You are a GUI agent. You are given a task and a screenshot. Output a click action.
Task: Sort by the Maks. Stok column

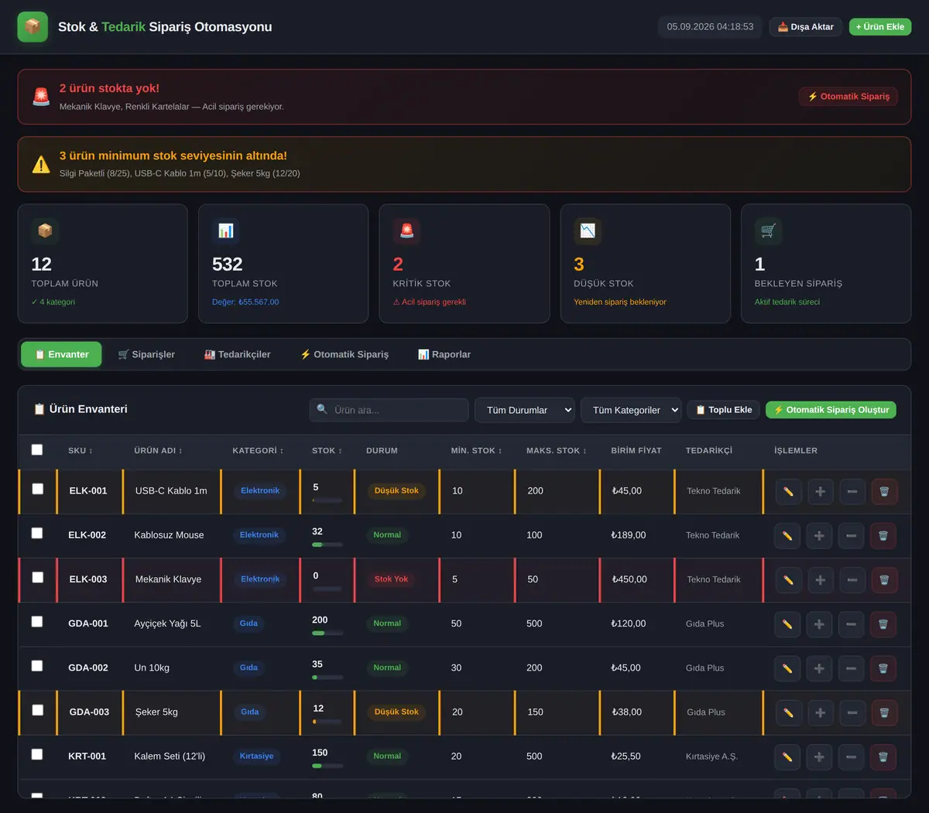[x=557, y=450]
